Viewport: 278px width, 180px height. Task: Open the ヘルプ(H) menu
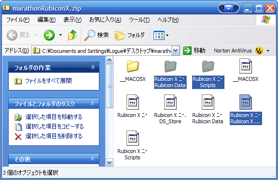pyautogui.click(x=168, y=20)
